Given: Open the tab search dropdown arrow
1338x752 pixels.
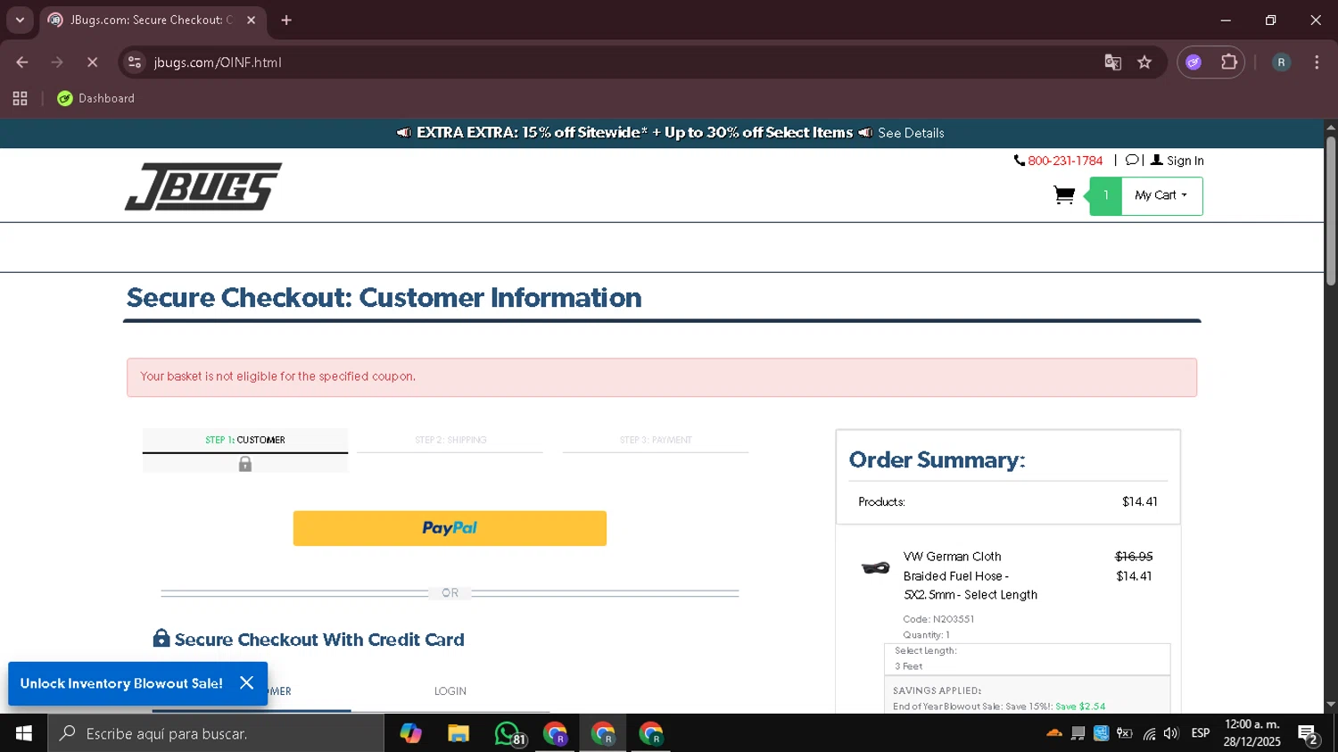Looking at the screenshot, I should pyautogui.click(x=20, y=20).
